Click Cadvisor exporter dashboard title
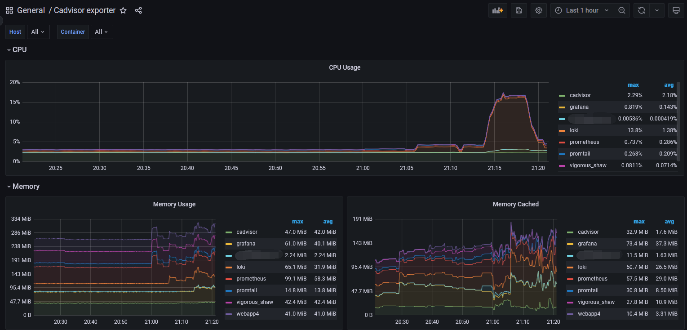687x330 pixels. tap(84, 10)
